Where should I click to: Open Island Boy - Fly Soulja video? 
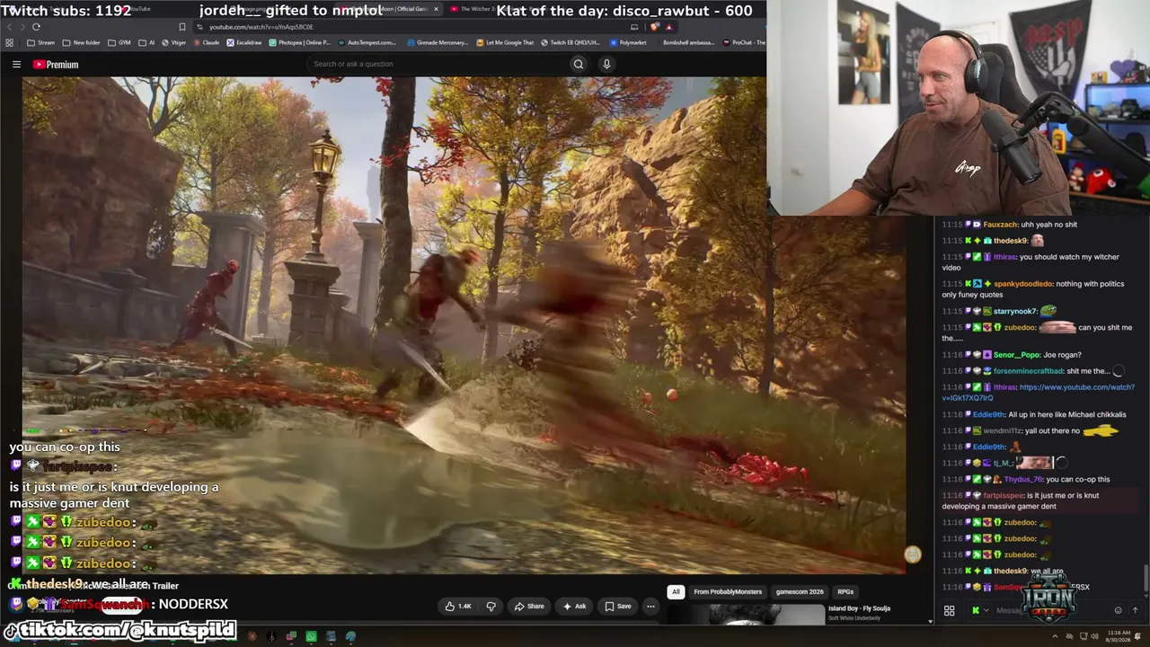click(x=859, y=608)
